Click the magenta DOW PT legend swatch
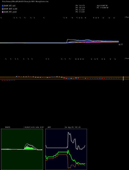 click(3, 12)
